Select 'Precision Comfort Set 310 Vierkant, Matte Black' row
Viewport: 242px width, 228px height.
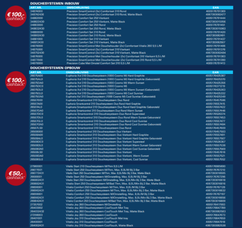[131, 42]
